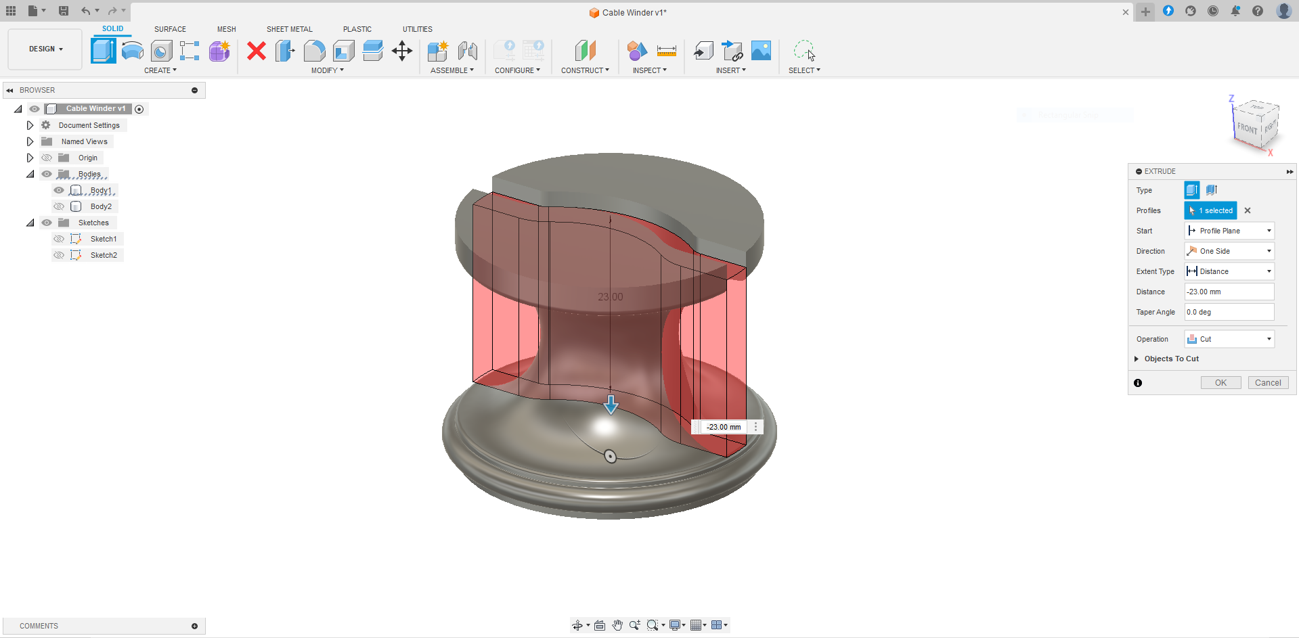Clear the selected profiles
Image resolution: width=1299 pixels, height=638 pixels.
(x=1248, y=210)
